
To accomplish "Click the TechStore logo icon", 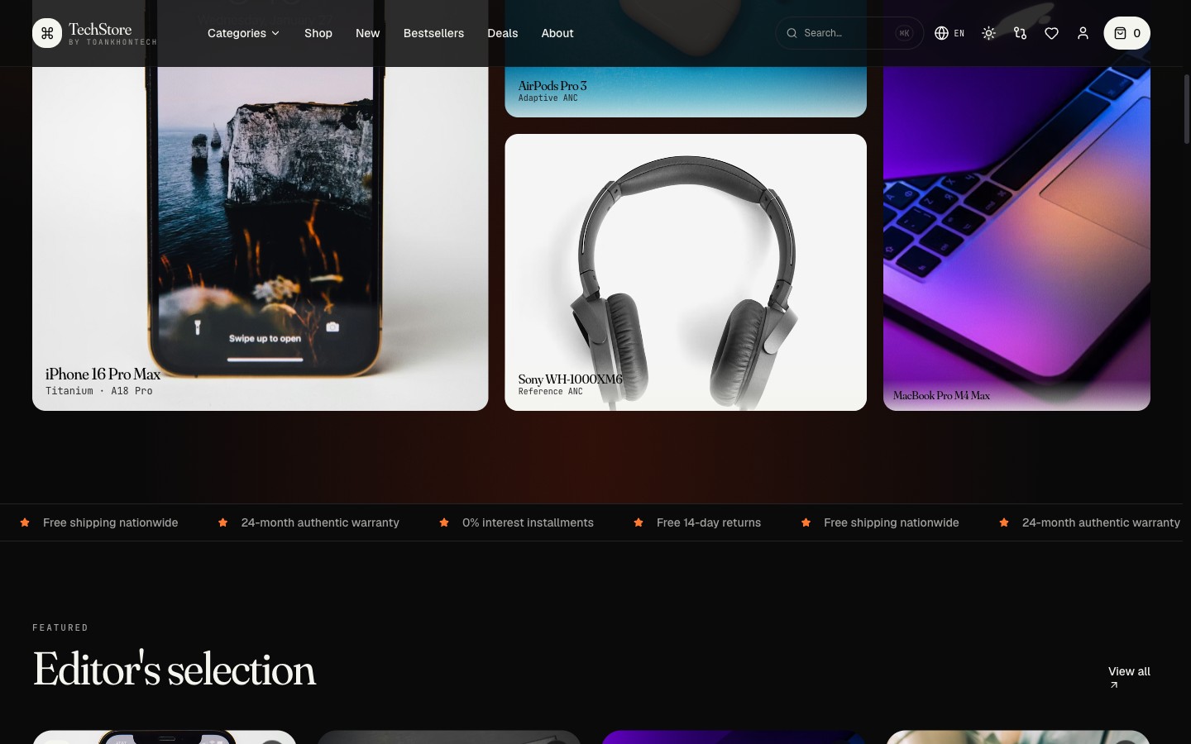I will 47,33.
